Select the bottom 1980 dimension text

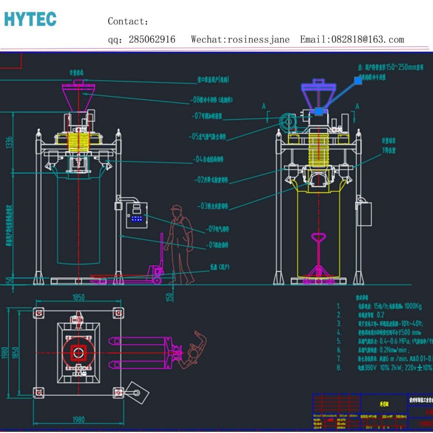(x=78, y=419)
